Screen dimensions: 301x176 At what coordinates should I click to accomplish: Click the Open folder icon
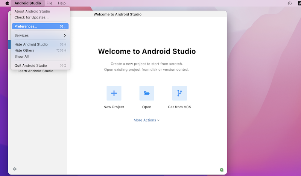point(147,93)
